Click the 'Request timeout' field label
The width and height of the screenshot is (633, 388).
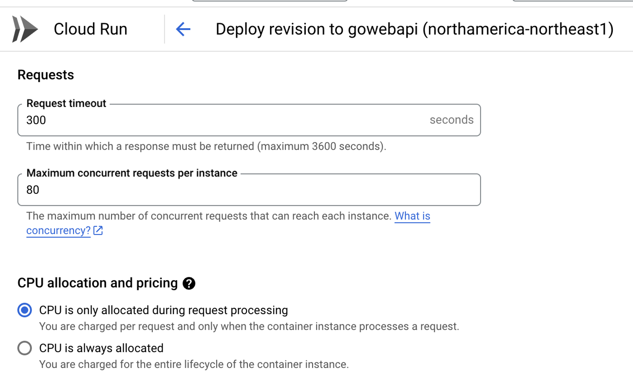click(66, 103)
